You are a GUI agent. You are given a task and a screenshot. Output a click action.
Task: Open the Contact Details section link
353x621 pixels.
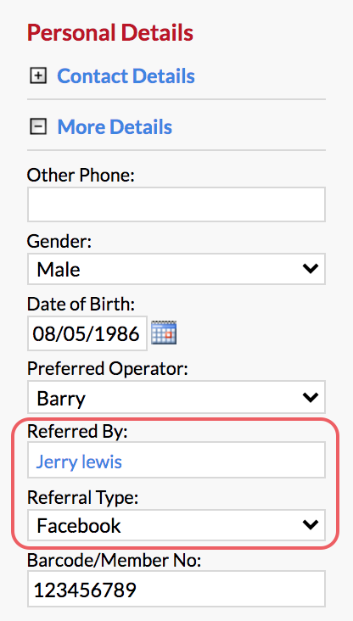(126, 76)
